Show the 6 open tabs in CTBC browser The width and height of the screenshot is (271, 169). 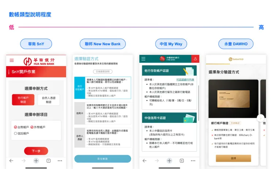click(x=182, y=161)
